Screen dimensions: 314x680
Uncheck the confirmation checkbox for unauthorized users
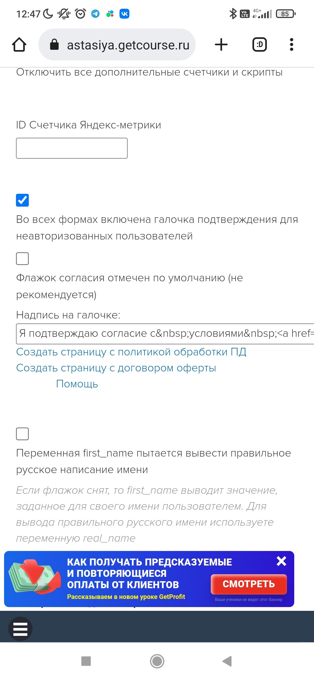tap(22, 200)
